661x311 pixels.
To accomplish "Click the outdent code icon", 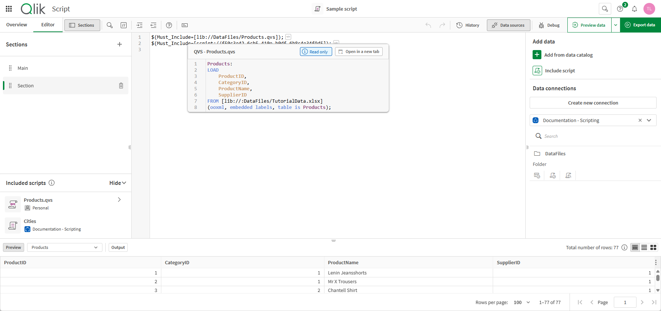I will click(153, 25).
